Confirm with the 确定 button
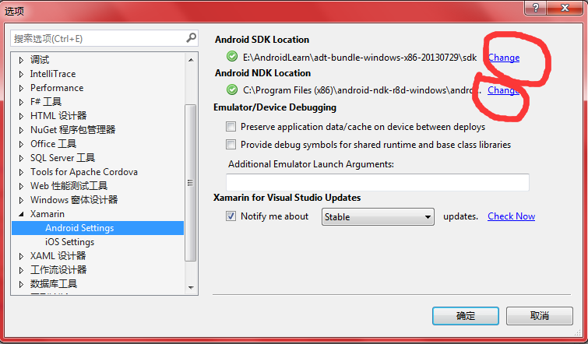Screen dimensions: 588x344 (466, 316)
